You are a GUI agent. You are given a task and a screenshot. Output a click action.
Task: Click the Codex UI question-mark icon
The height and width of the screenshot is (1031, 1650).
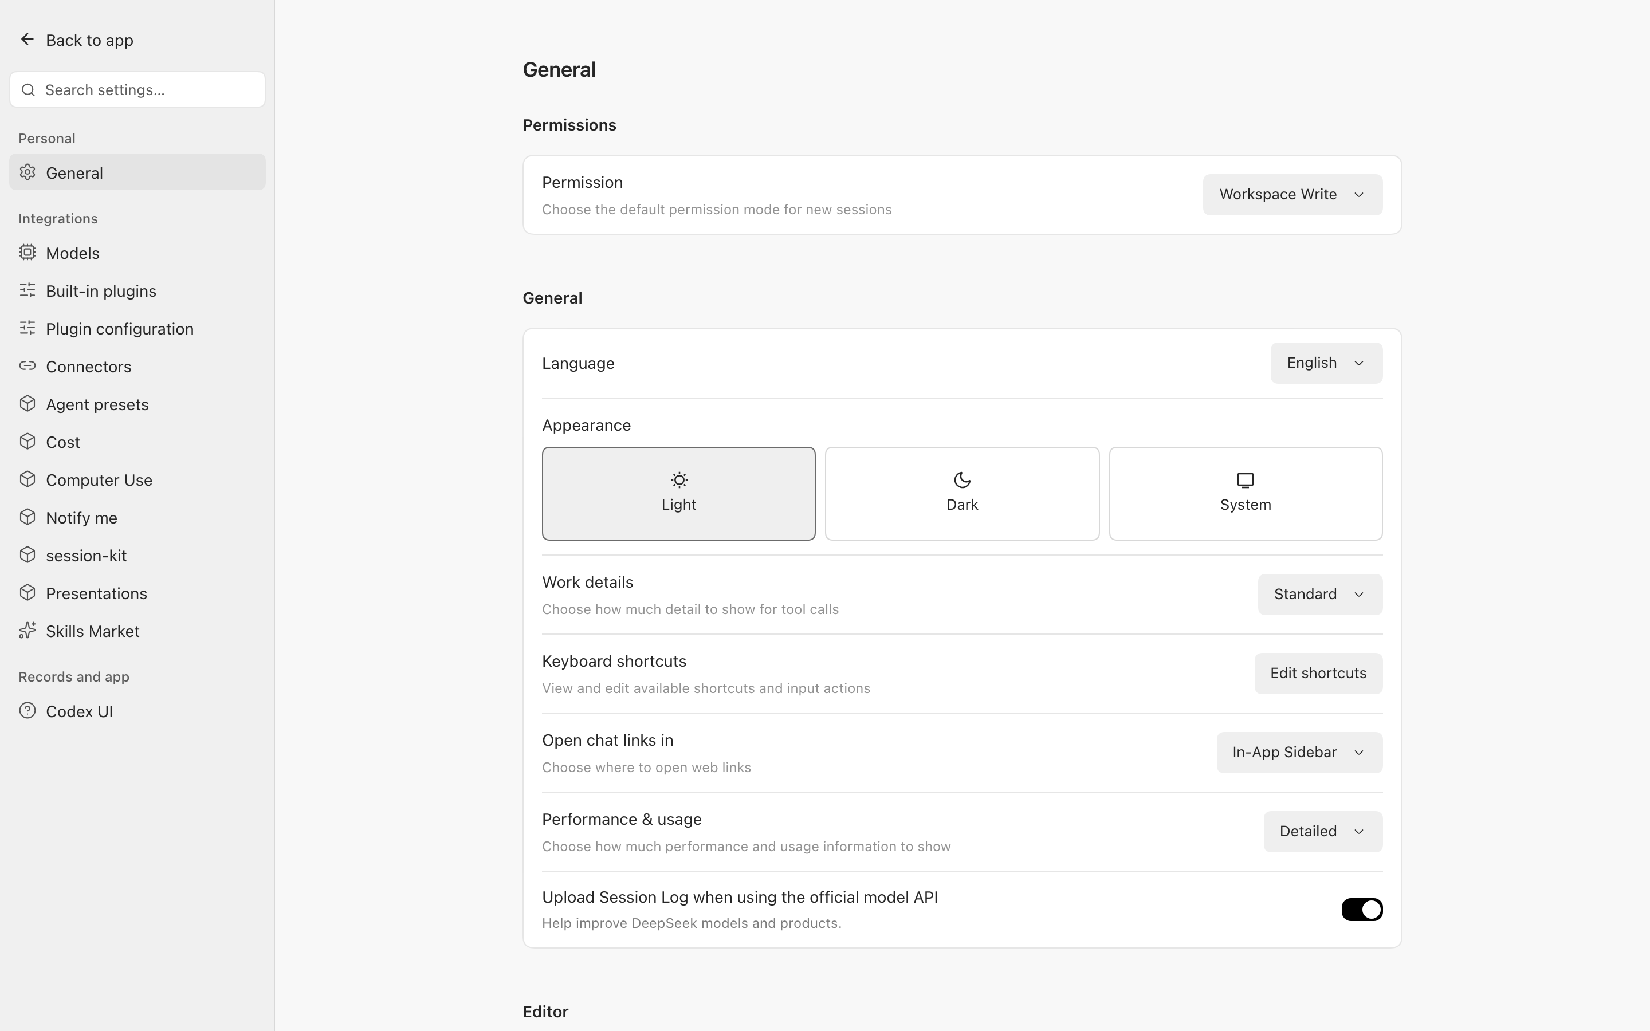pos(27,711)
